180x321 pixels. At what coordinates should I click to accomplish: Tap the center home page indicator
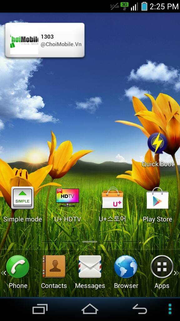pos(90,242)
